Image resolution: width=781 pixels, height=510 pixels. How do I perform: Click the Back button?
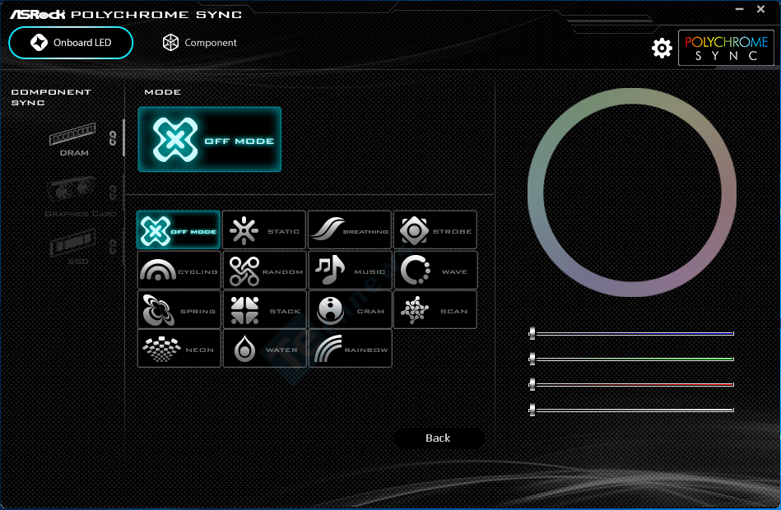coord(438,438)
